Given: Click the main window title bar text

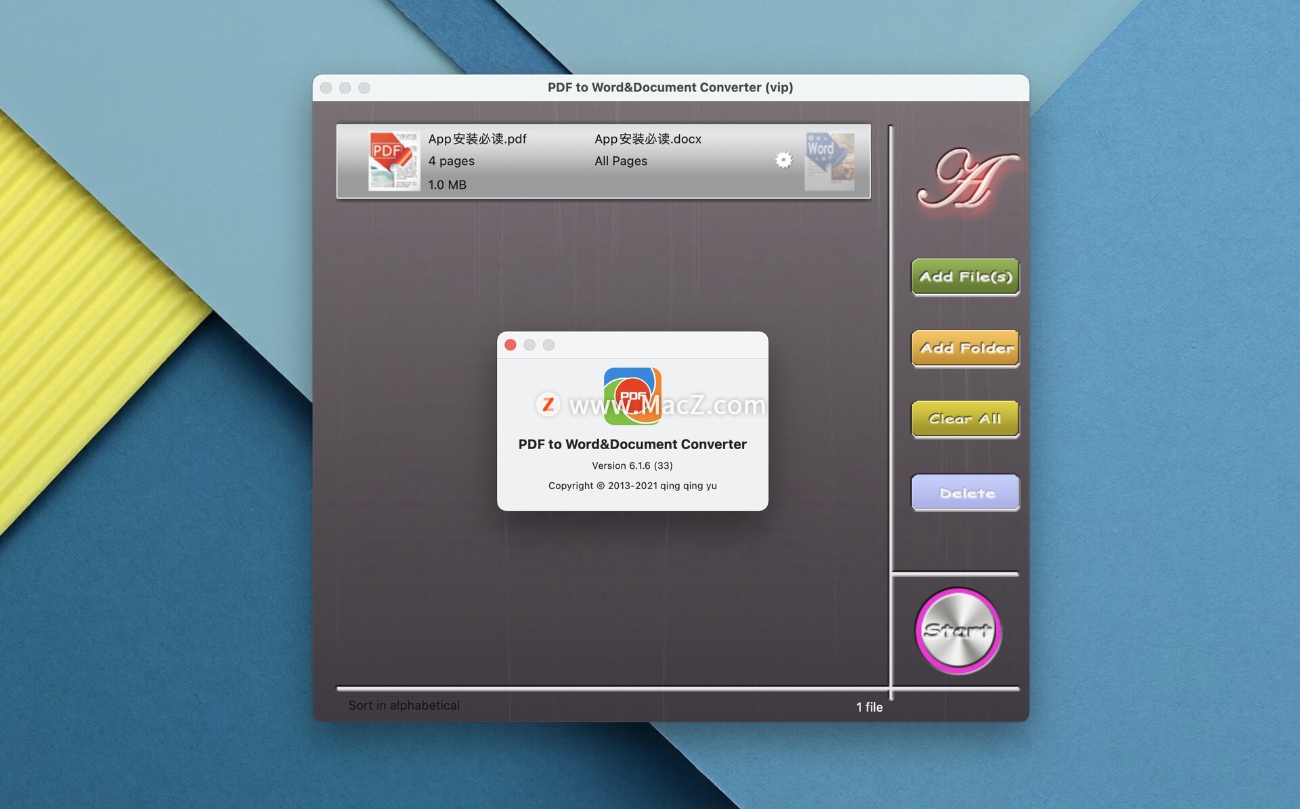Looking at the screenshot, I should (x=670, y=87).
